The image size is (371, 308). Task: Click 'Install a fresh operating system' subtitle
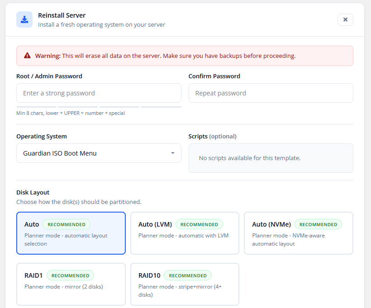pyautogui.click(x=101, y=24)
